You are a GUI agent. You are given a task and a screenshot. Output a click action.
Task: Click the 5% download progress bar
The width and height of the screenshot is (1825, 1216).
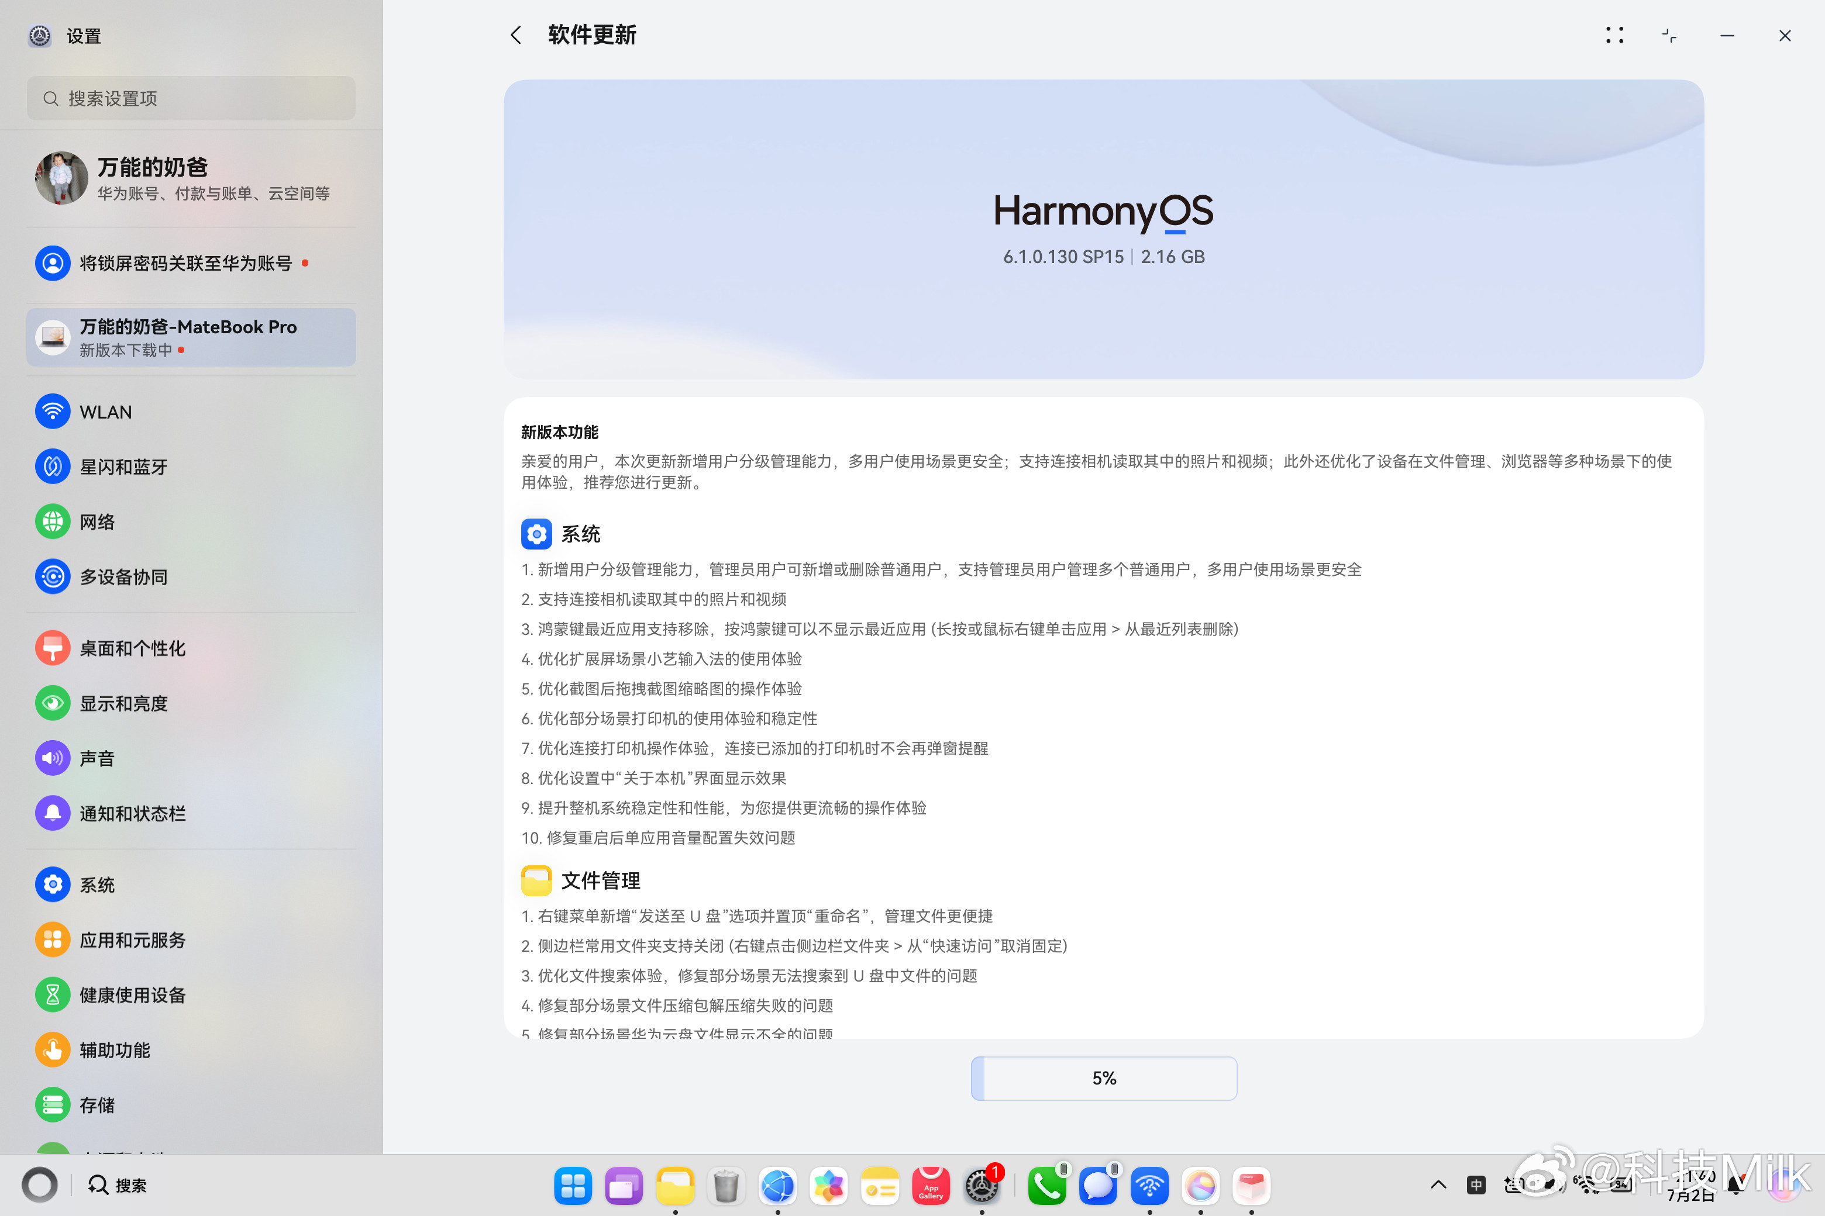[x=1103, y=1078]
